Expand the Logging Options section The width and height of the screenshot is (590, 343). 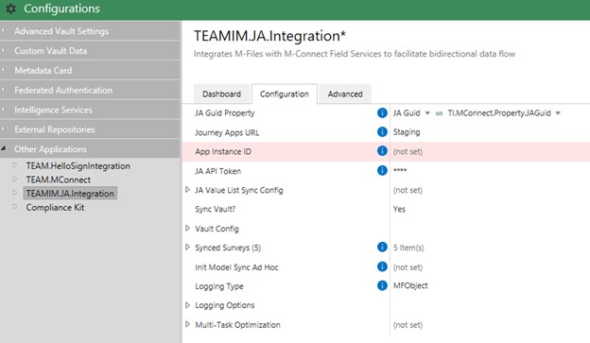(188, 305)
